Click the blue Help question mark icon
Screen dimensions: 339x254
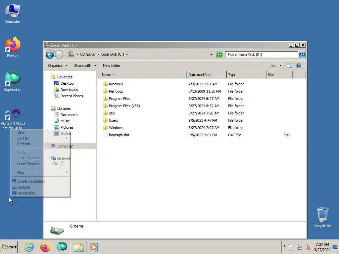pyautogui.click(x=299, y=65)
